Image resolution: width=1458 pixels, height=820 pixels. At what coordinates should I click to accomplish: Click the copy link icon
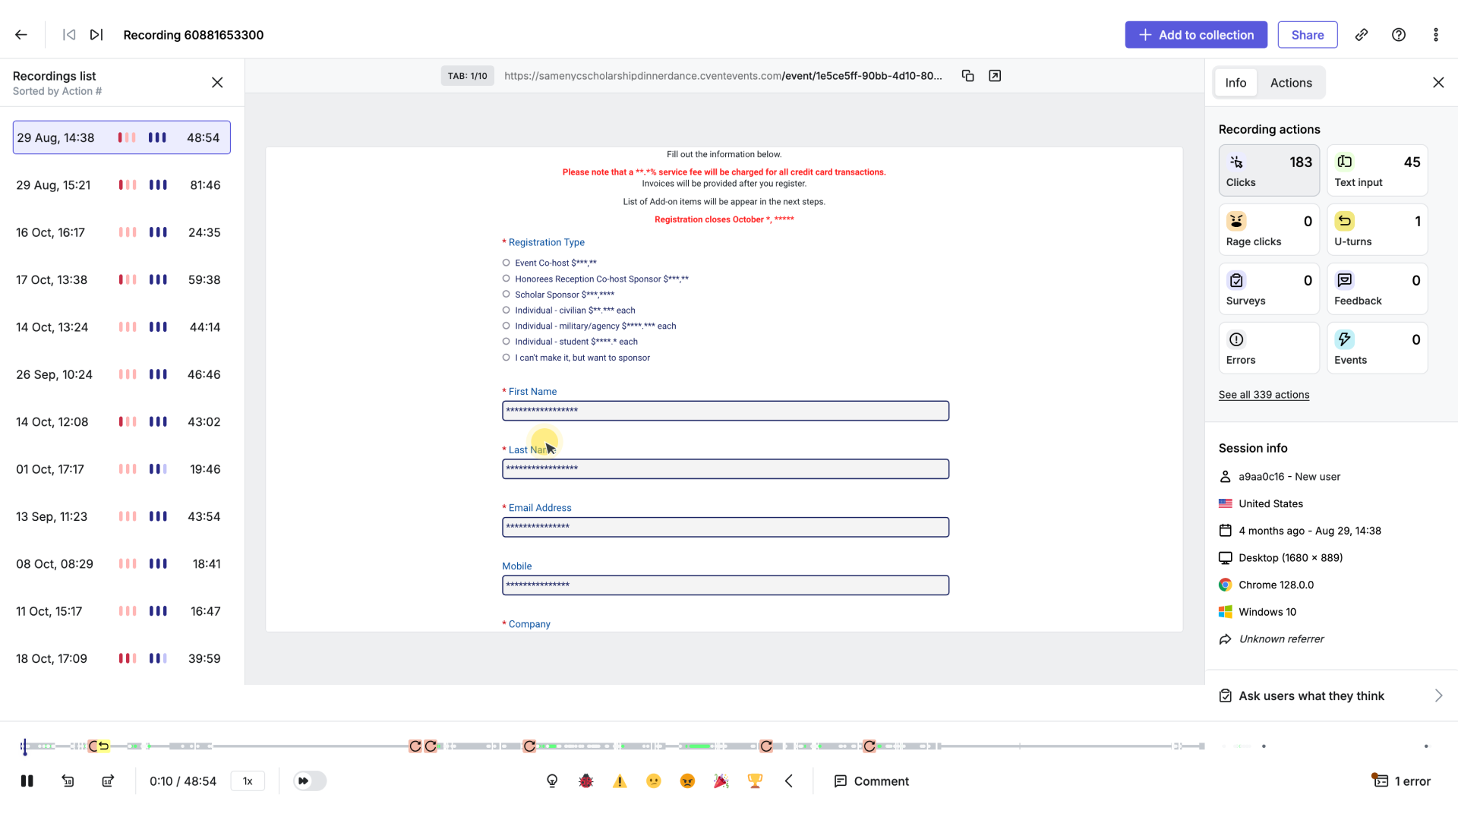[x=1362, y=35]
